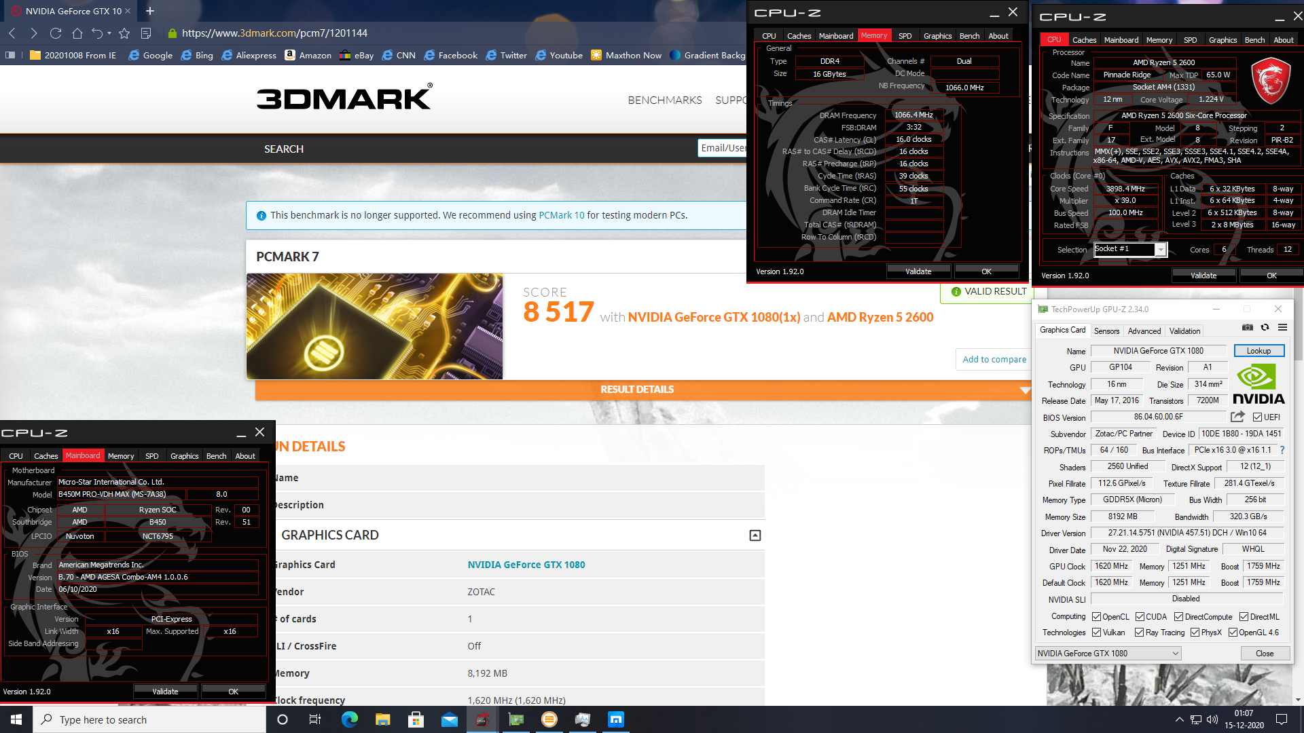This screenshot has height=733, width=1304.
Task: Show hidden system tray icons
Action: (x=1180, y=719)
